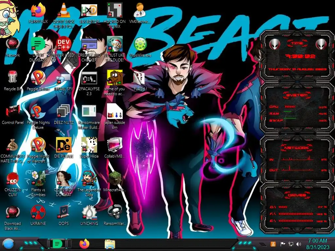Screen dimensions: 335x251
Task: Select the ISRAEL SPY shortcut
Action: 63,79
